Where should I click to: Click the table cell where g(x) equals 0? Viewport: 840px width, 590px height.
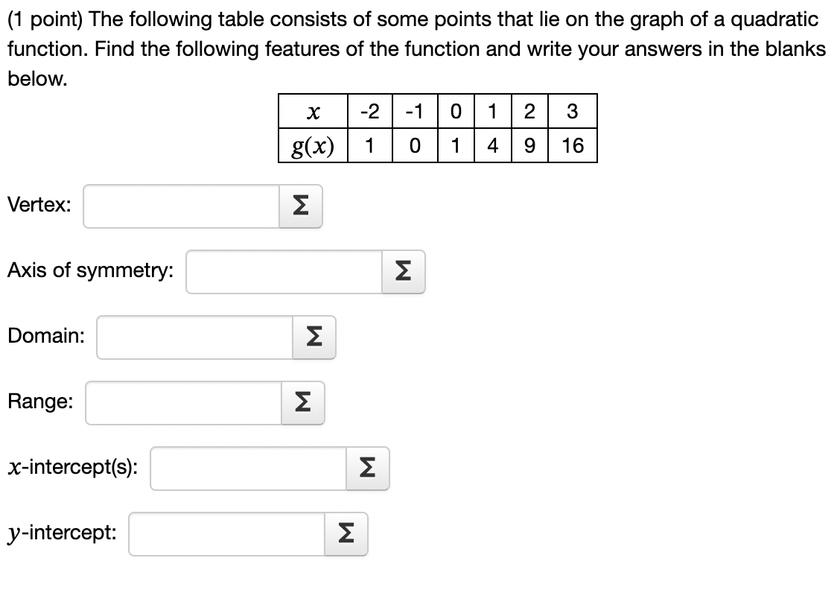pyautogui.click(x=414, y=144)
